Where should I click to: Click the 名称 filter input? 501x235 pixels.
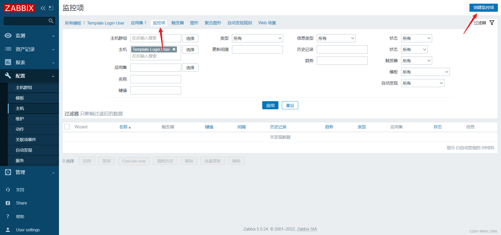coord(156,79)
